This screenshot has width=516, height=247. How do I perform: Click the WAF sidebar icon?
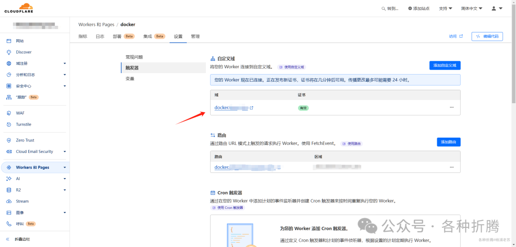[x=9, y=113]
